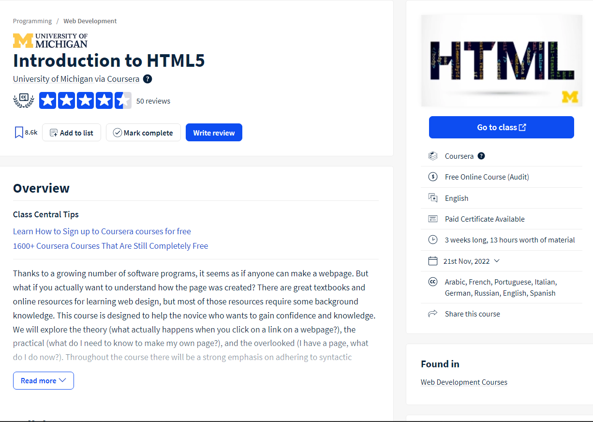
Task: Go to the Programming breadcrumb
Action: point(32,21)
